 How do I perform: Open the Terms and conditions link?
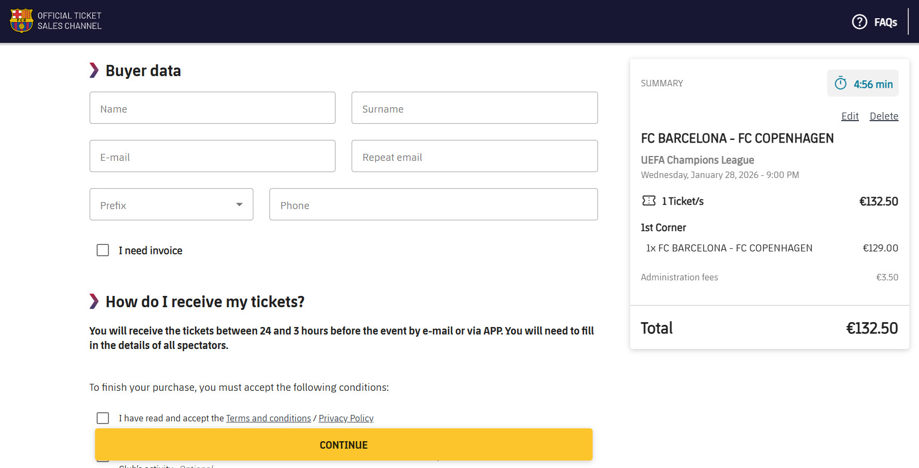pyautogui.click(x=268, y=418)
